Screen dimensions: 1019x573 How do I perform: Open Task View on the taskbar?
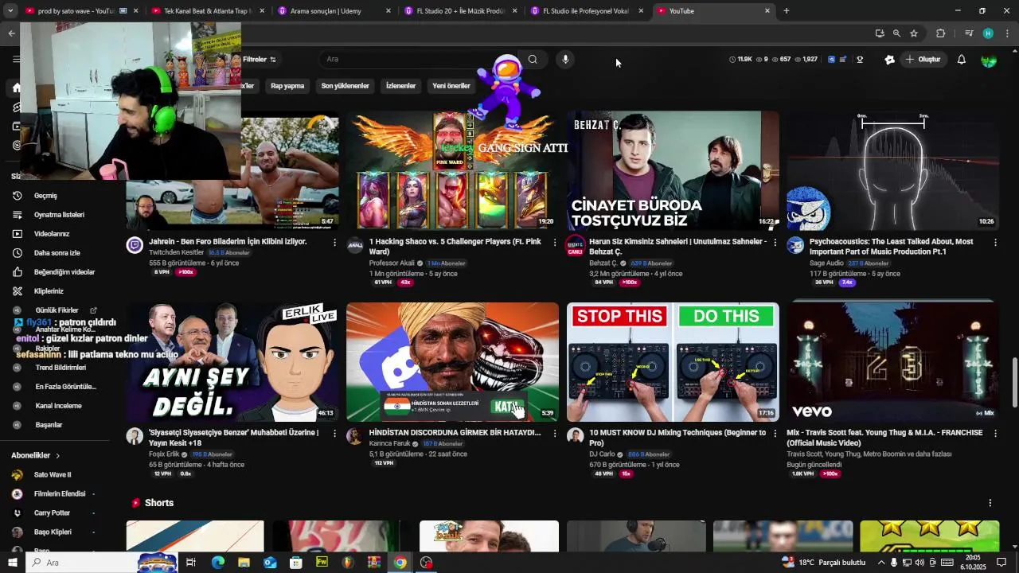(191, 563)
